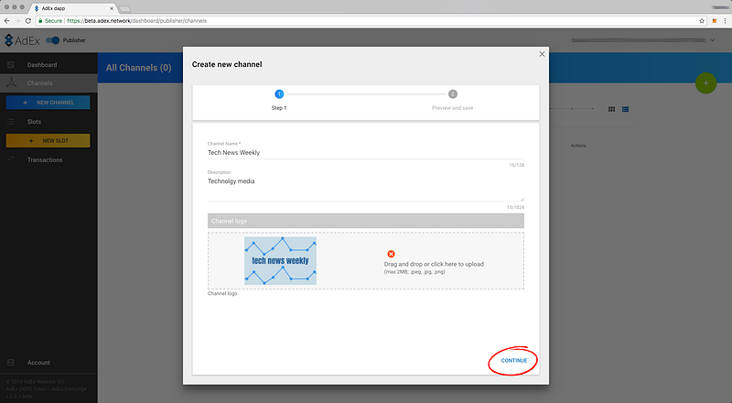Click the NEW CHANNEL button
This screenshot has height=403, width=732.
point(48,103)
